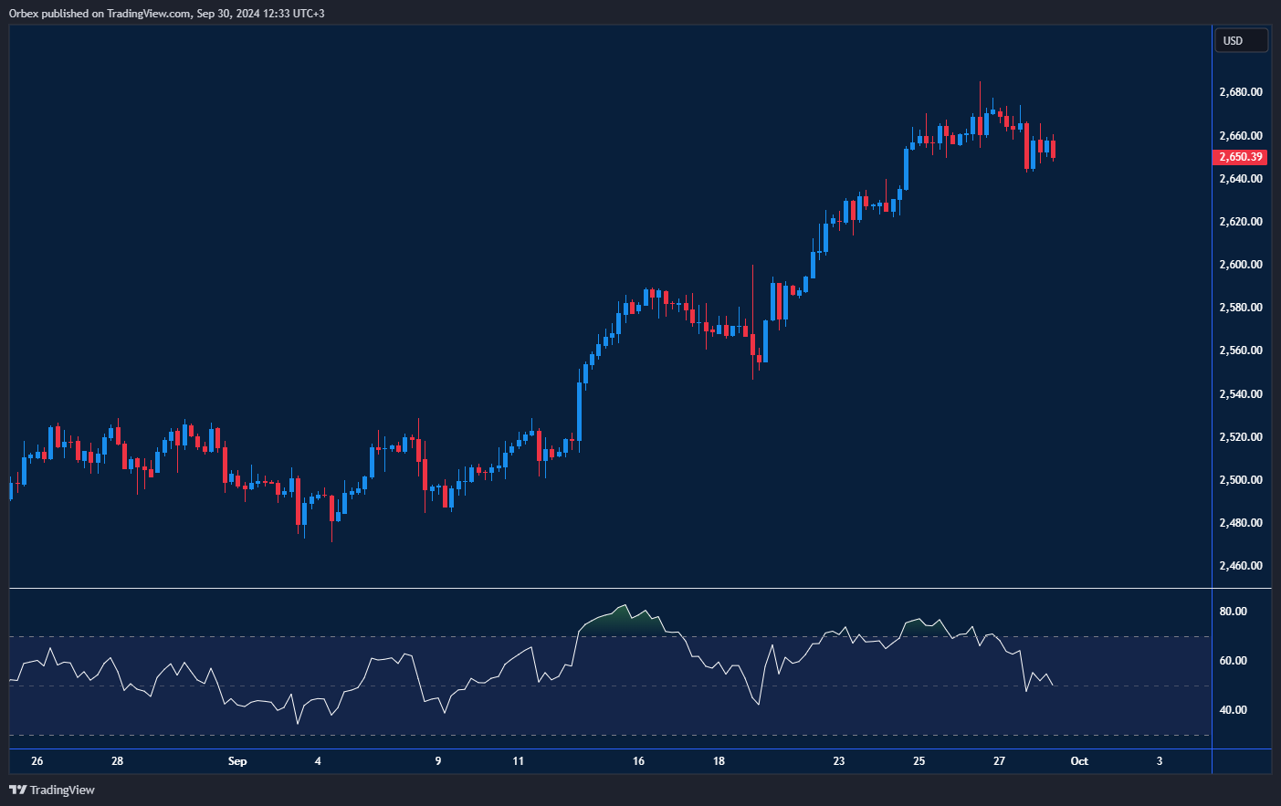Click the 2,460.00 level on price scale

click(x=1241, y=566)
